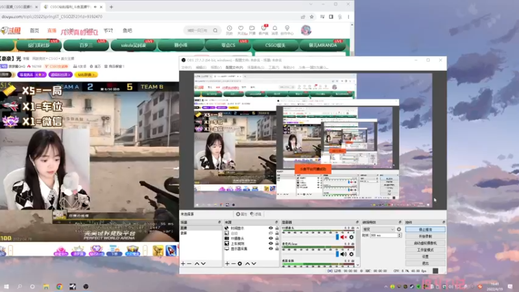
Task: Toggle visibility of the first source in the list
Action: pyautogui.click(x=271, y=228)
